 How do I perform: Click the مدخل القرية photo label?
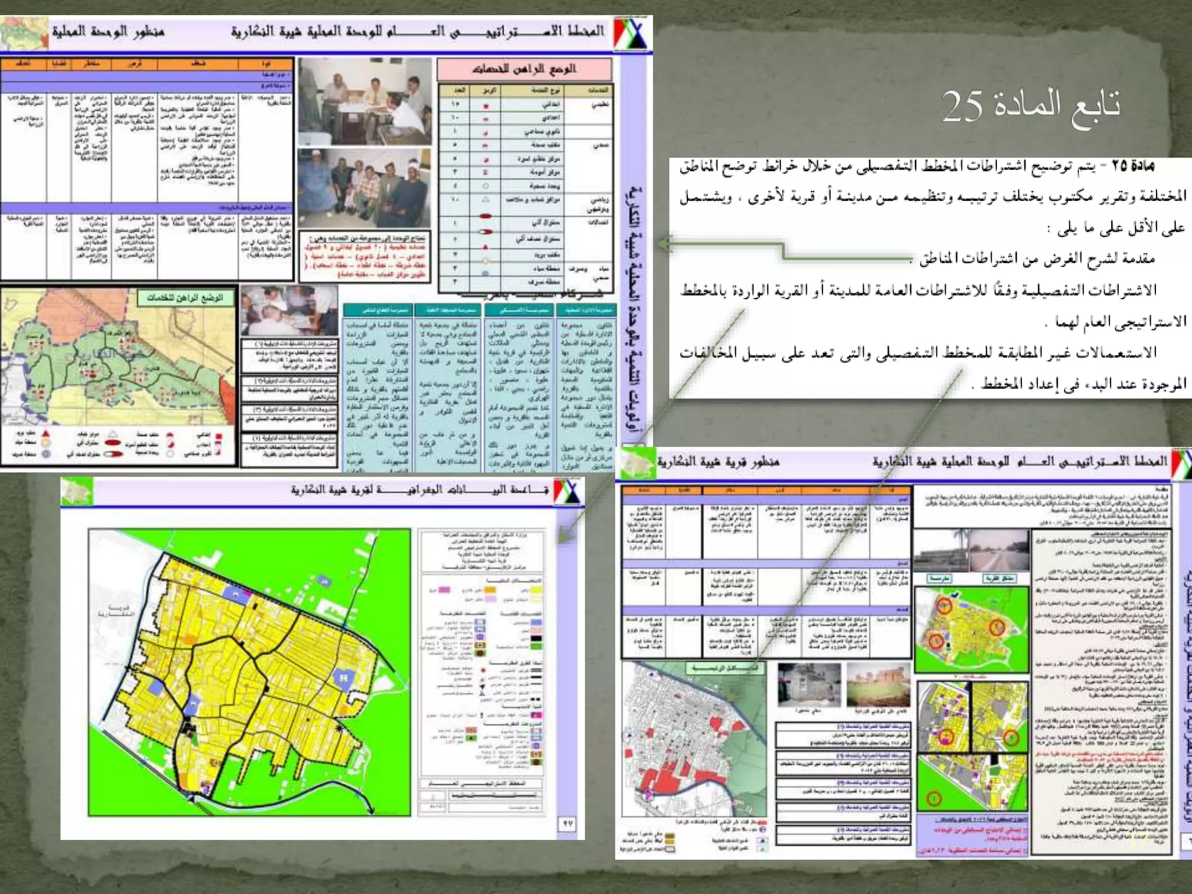999,579
